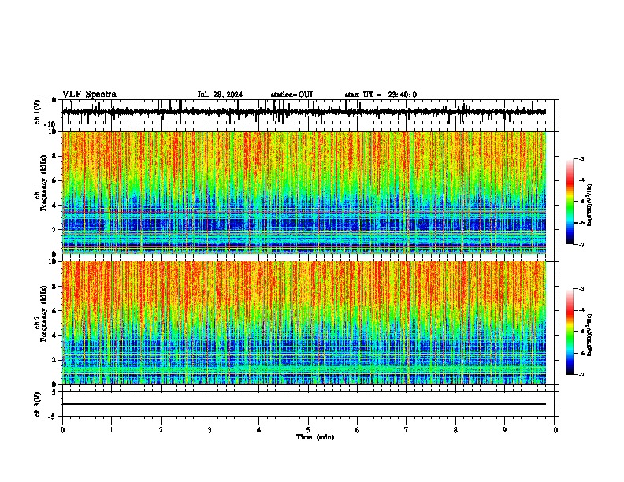
Task: Click the ch.2 spectrogram color scale bar
Action: point(570,332)
